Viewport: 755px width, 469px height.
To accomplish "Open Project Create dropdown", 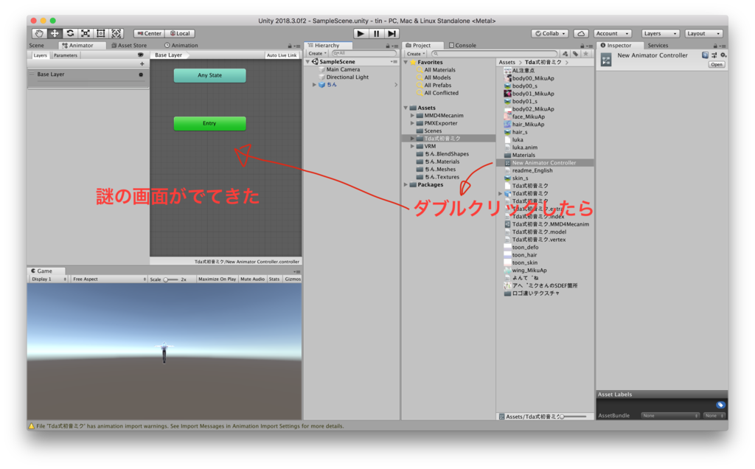I will tap(416, 54).
